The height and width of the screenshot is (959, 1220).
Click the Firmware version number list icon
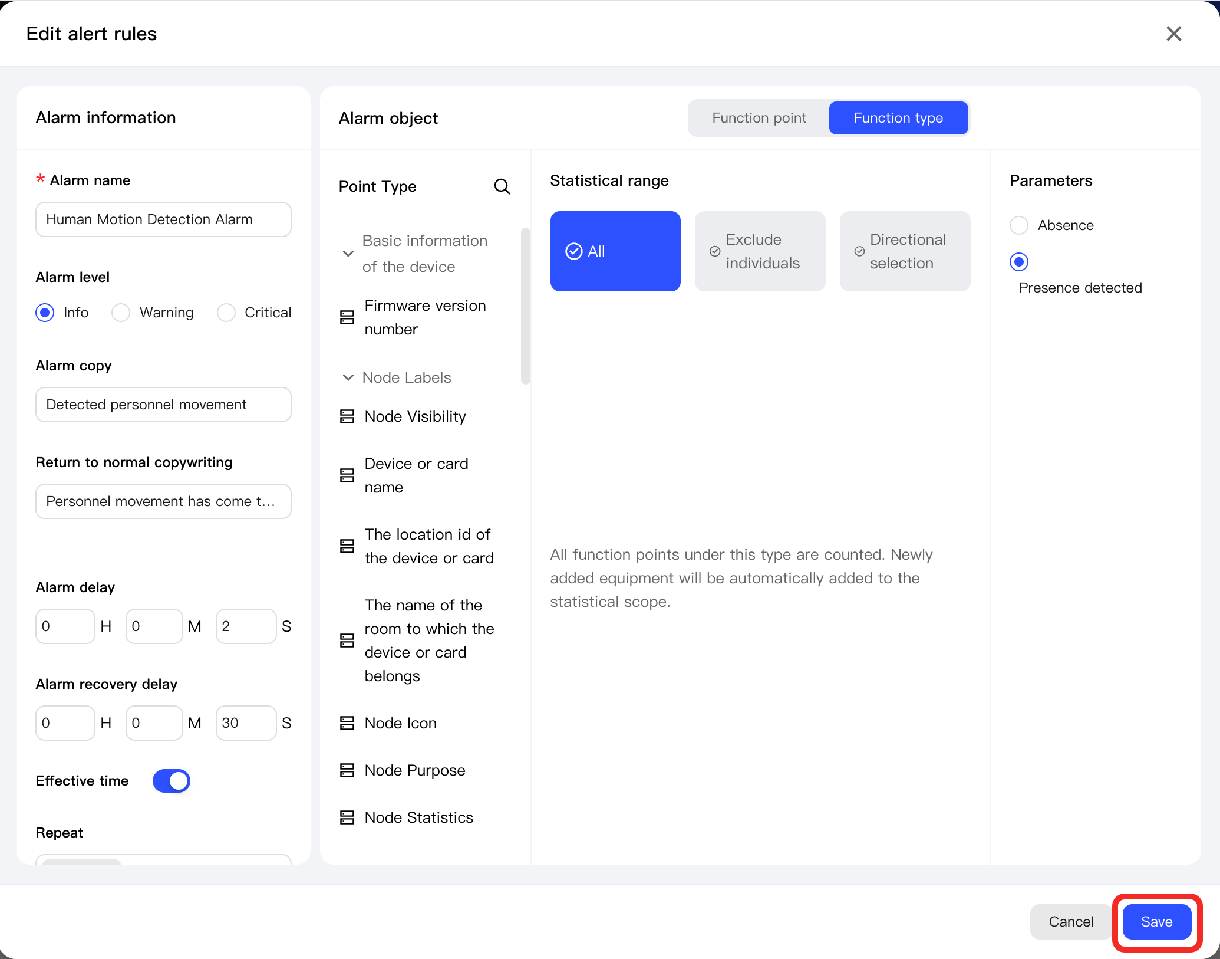[347, 317]
